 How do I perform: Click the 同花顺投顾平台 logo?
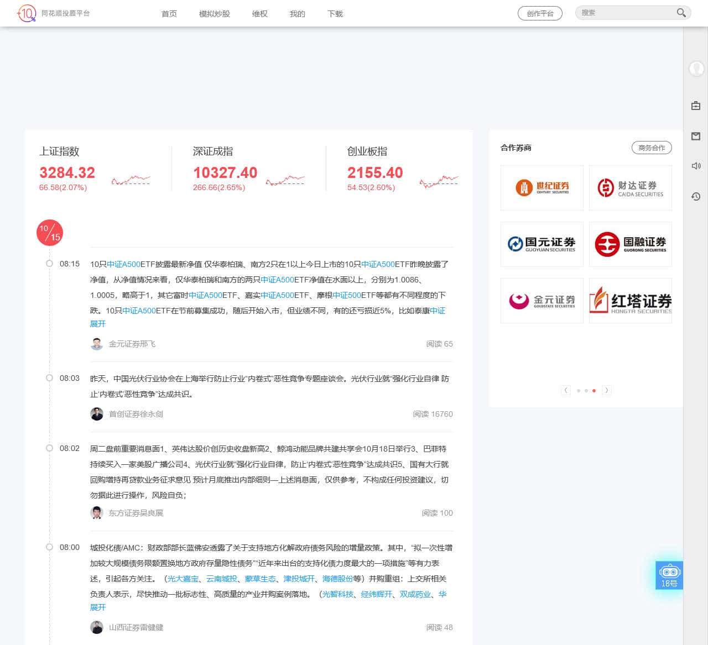[54, 13]
